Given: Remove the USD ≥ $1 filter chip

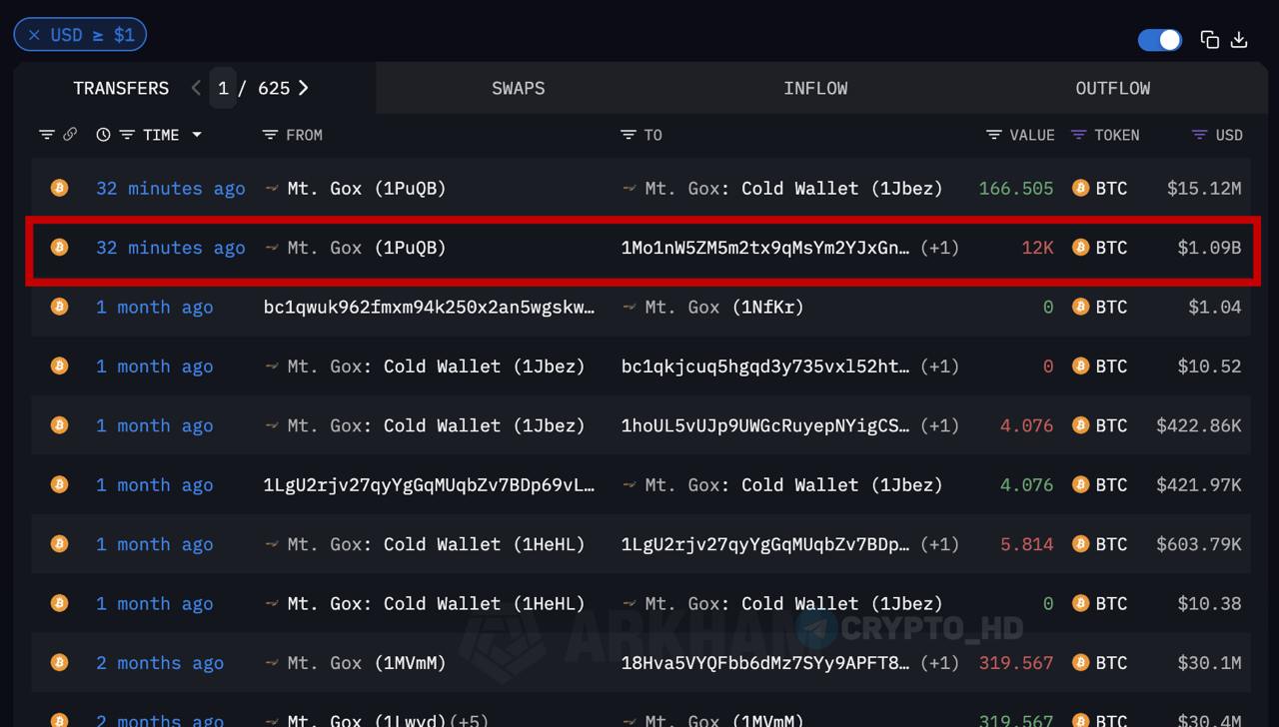Looking at the screenshot, I should pos(34,35).
